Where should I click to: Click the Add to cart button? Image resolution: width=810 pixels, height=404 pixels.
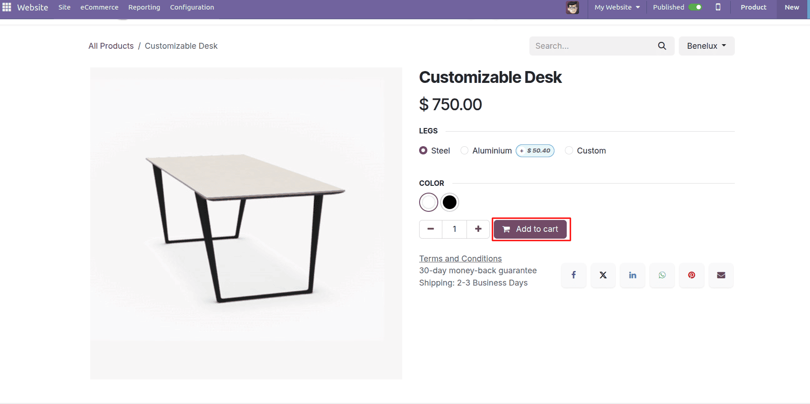[530, 229]
